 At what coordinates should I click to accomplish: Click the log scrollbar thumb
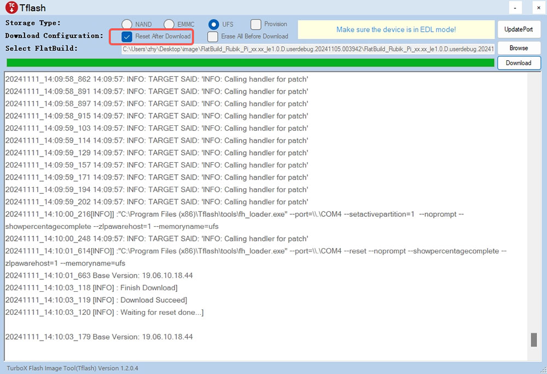(534, 340)
